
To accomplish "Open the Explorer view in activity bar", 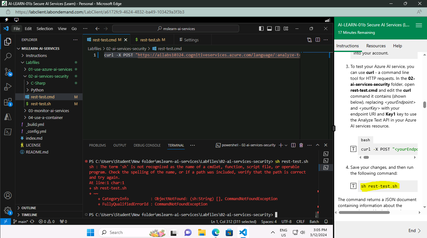I will coord(8,41).
